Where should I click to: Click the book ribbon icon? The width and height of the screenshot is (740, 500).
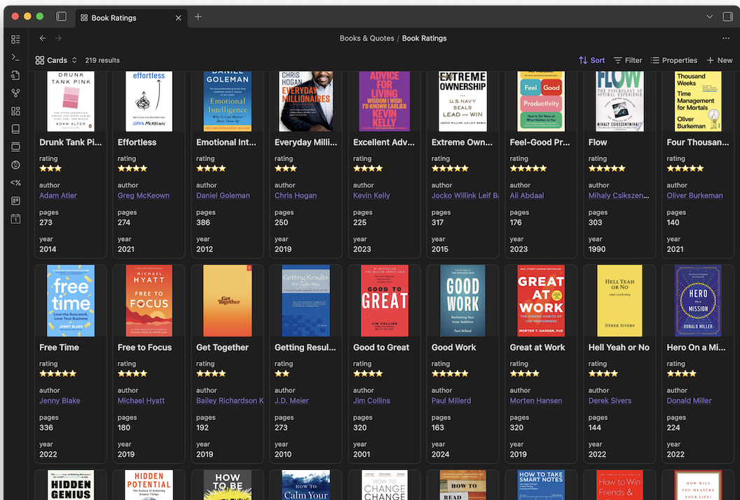pyautogui.click(x=15, y=129)
